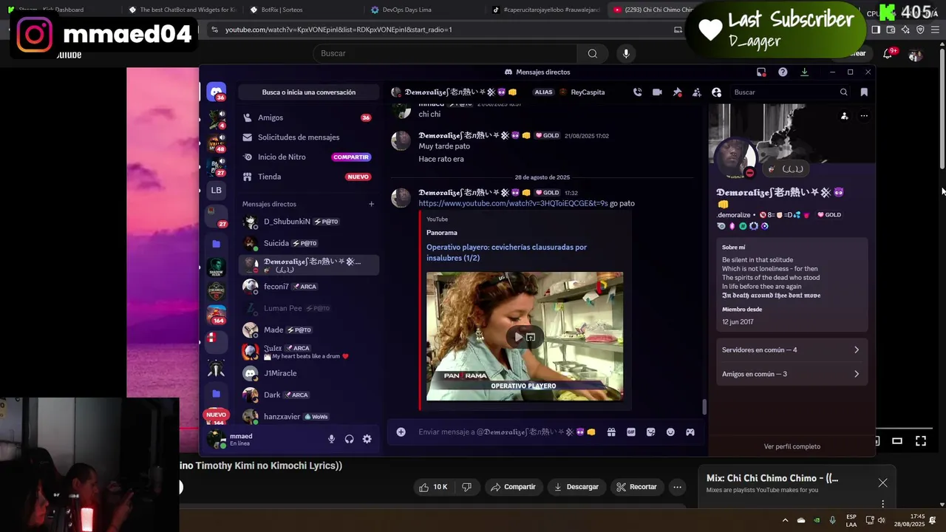
Task: Open the game controller apps icon
Action: pos(690,432)
